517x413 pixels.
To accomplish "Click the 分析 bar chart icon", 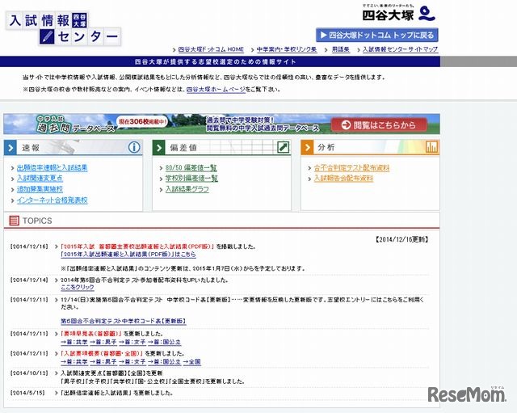I will [x=431, y=147].
